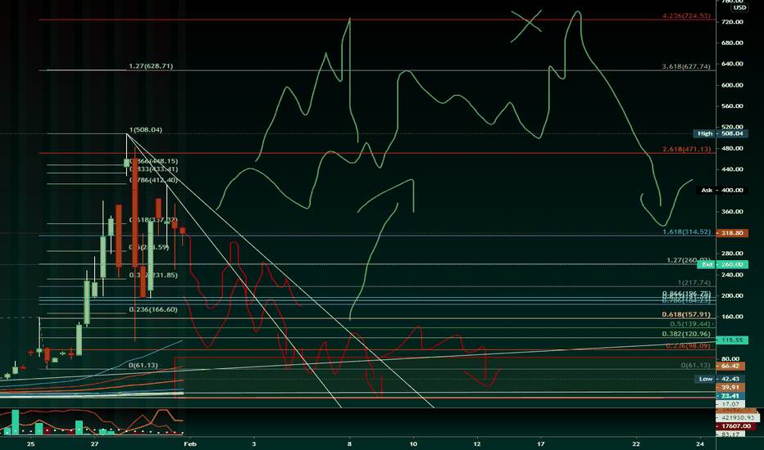The height and width of the screenshot is (450, 764).
Task: Click the 421930.93 volume value label
Action: [x=738, y=417]
